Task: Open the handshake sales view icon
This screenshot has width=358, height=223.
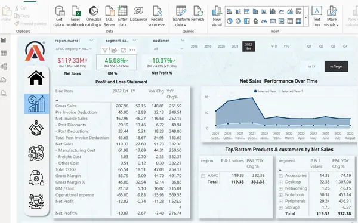Action: pyautogui.click(x=36, y=128)
